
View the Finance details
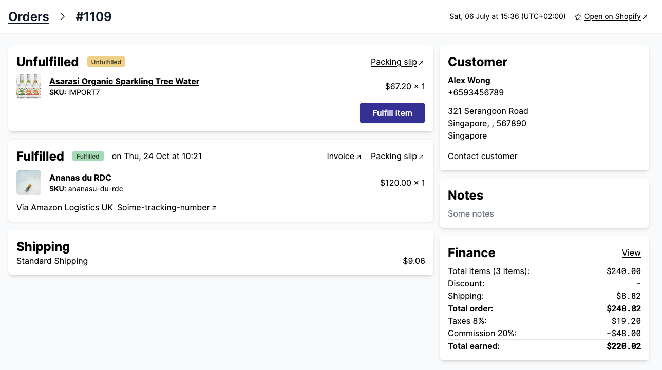click(631, 253)
